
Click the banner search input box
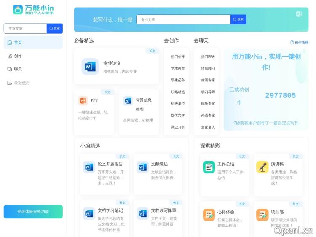[x=183, y=19]
